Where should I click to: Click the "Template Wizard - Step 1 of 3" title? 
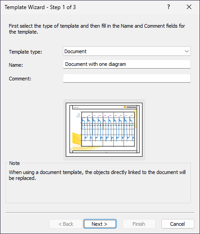[x=40, y=7]
